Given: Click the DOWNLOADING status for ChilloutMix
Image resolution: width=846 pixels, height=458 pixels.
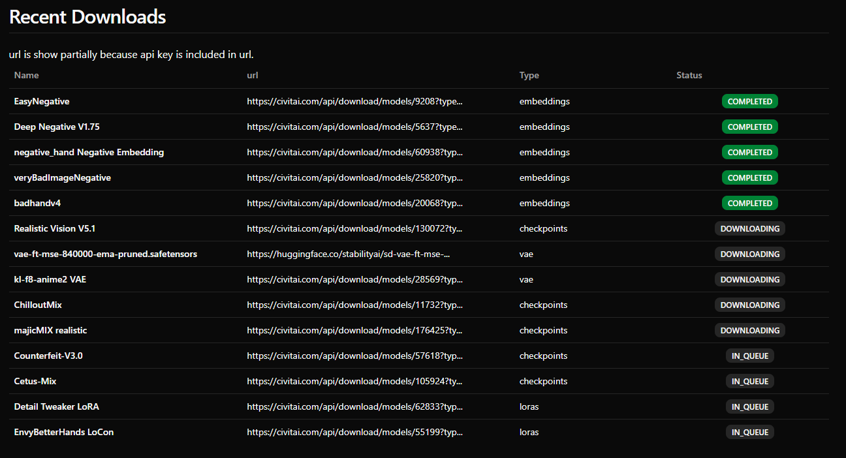Looking at the screenshot, I should 749,305.
